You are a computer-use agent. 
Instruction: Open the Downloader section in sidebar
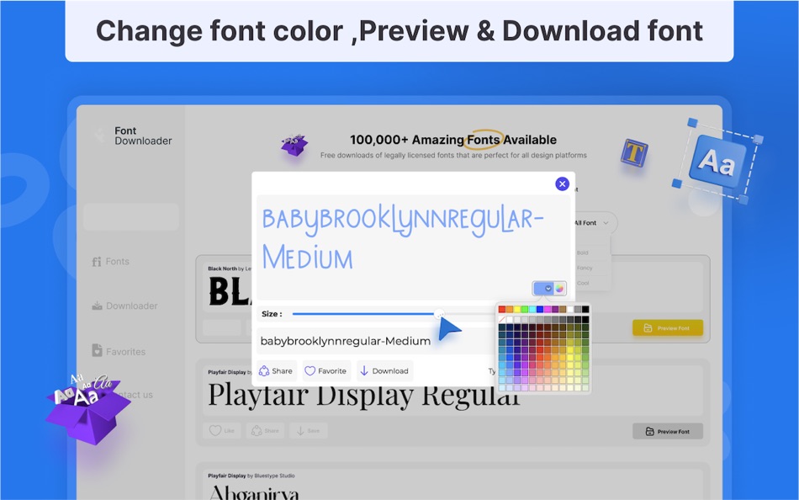click(124, 306)
